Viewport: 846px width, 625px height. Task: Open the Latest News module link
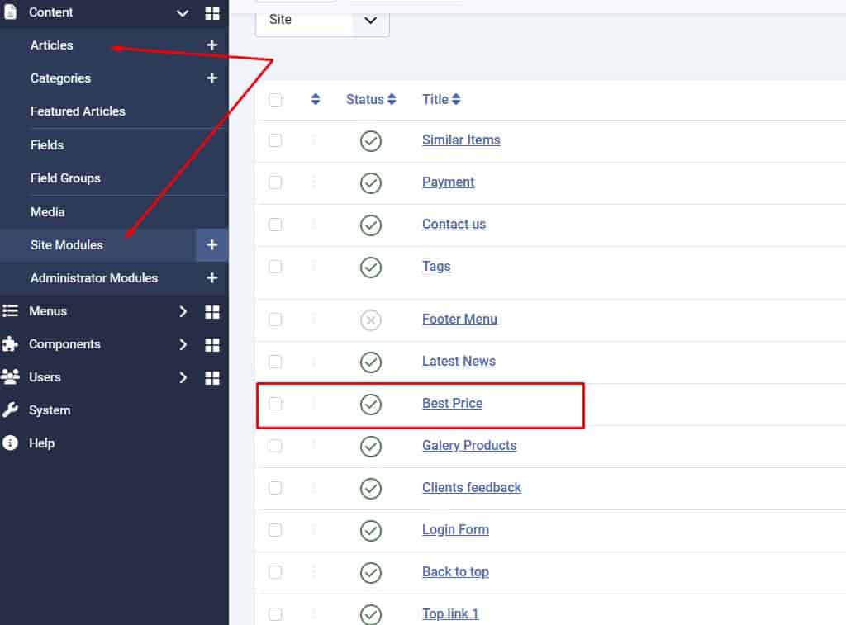pyautogui.click(x=459, y=362)
